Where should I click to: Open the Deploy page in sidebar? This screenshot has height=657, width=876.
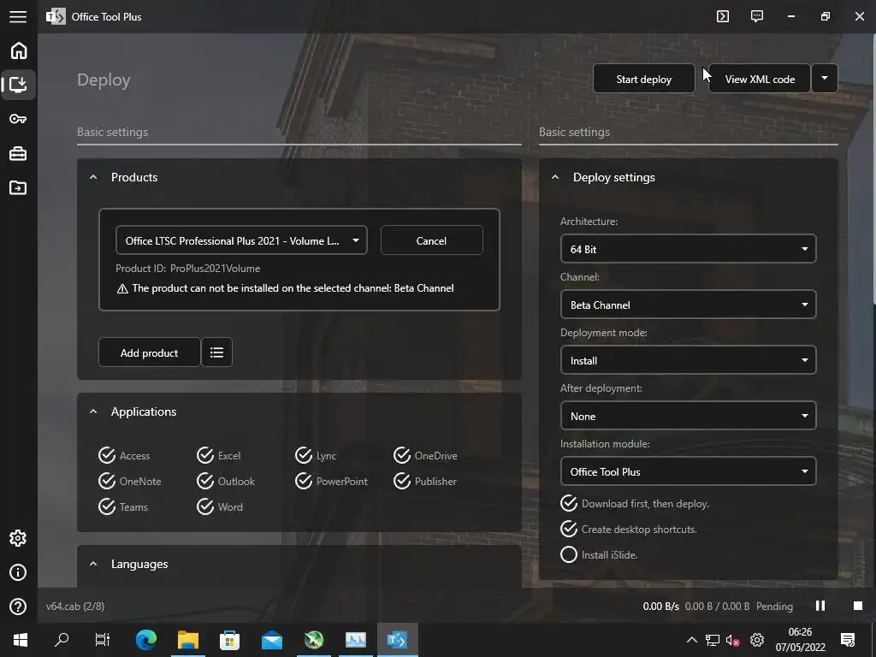pos(19,85)
